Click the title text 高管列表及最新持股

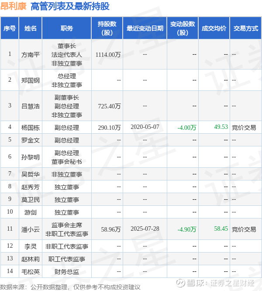point(70,6)
